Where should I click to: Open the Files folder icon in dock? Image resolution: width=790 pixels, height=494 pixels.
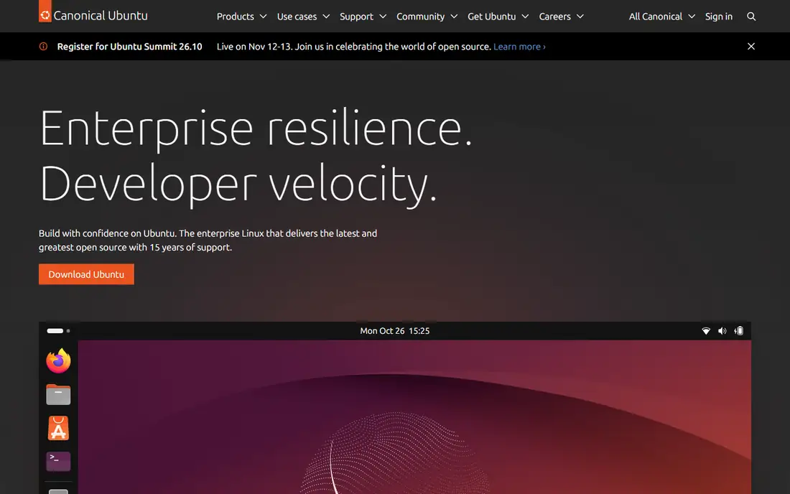58,394
